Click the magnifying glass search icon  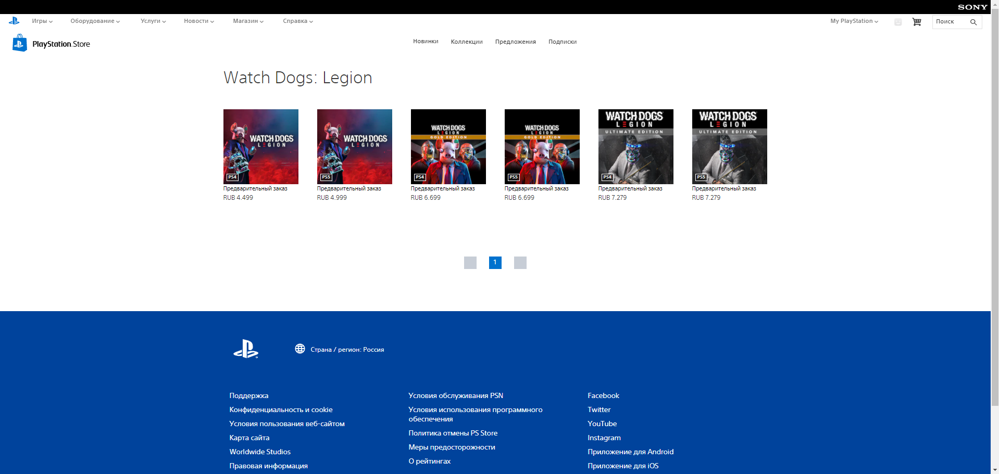coord(973,22)
